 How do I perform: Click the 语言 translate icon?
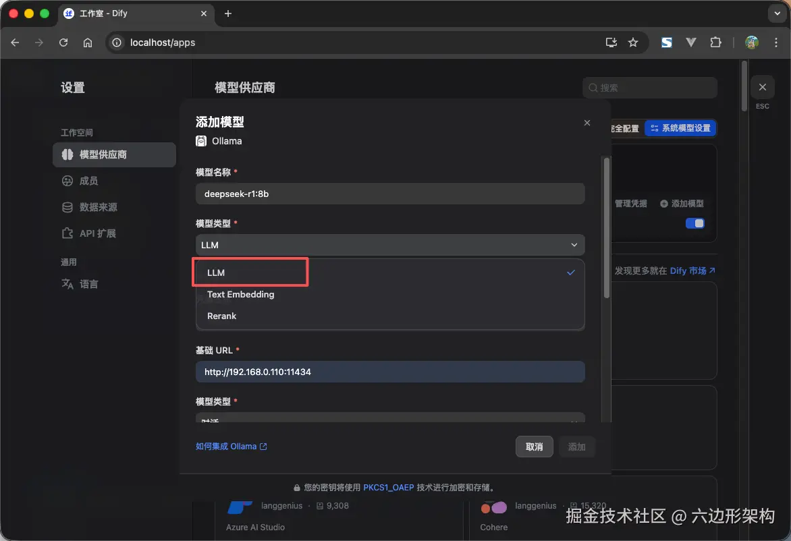[x=67, y=285]
